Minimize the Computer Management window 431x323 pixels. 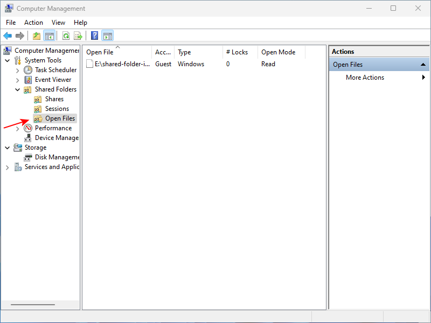pos(369,8)
